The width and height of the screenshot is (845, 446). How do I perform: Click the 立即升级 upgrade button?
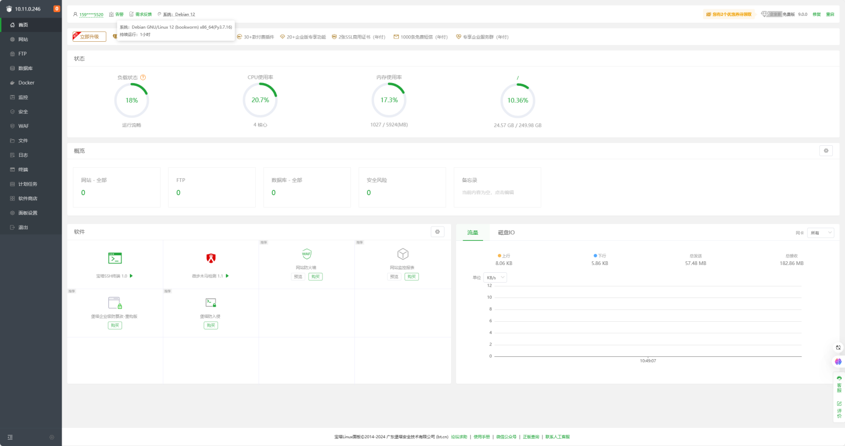tap(89, 37)
